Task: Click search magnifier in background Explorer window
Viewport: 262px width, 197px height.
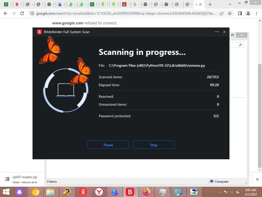Action: 240,45
